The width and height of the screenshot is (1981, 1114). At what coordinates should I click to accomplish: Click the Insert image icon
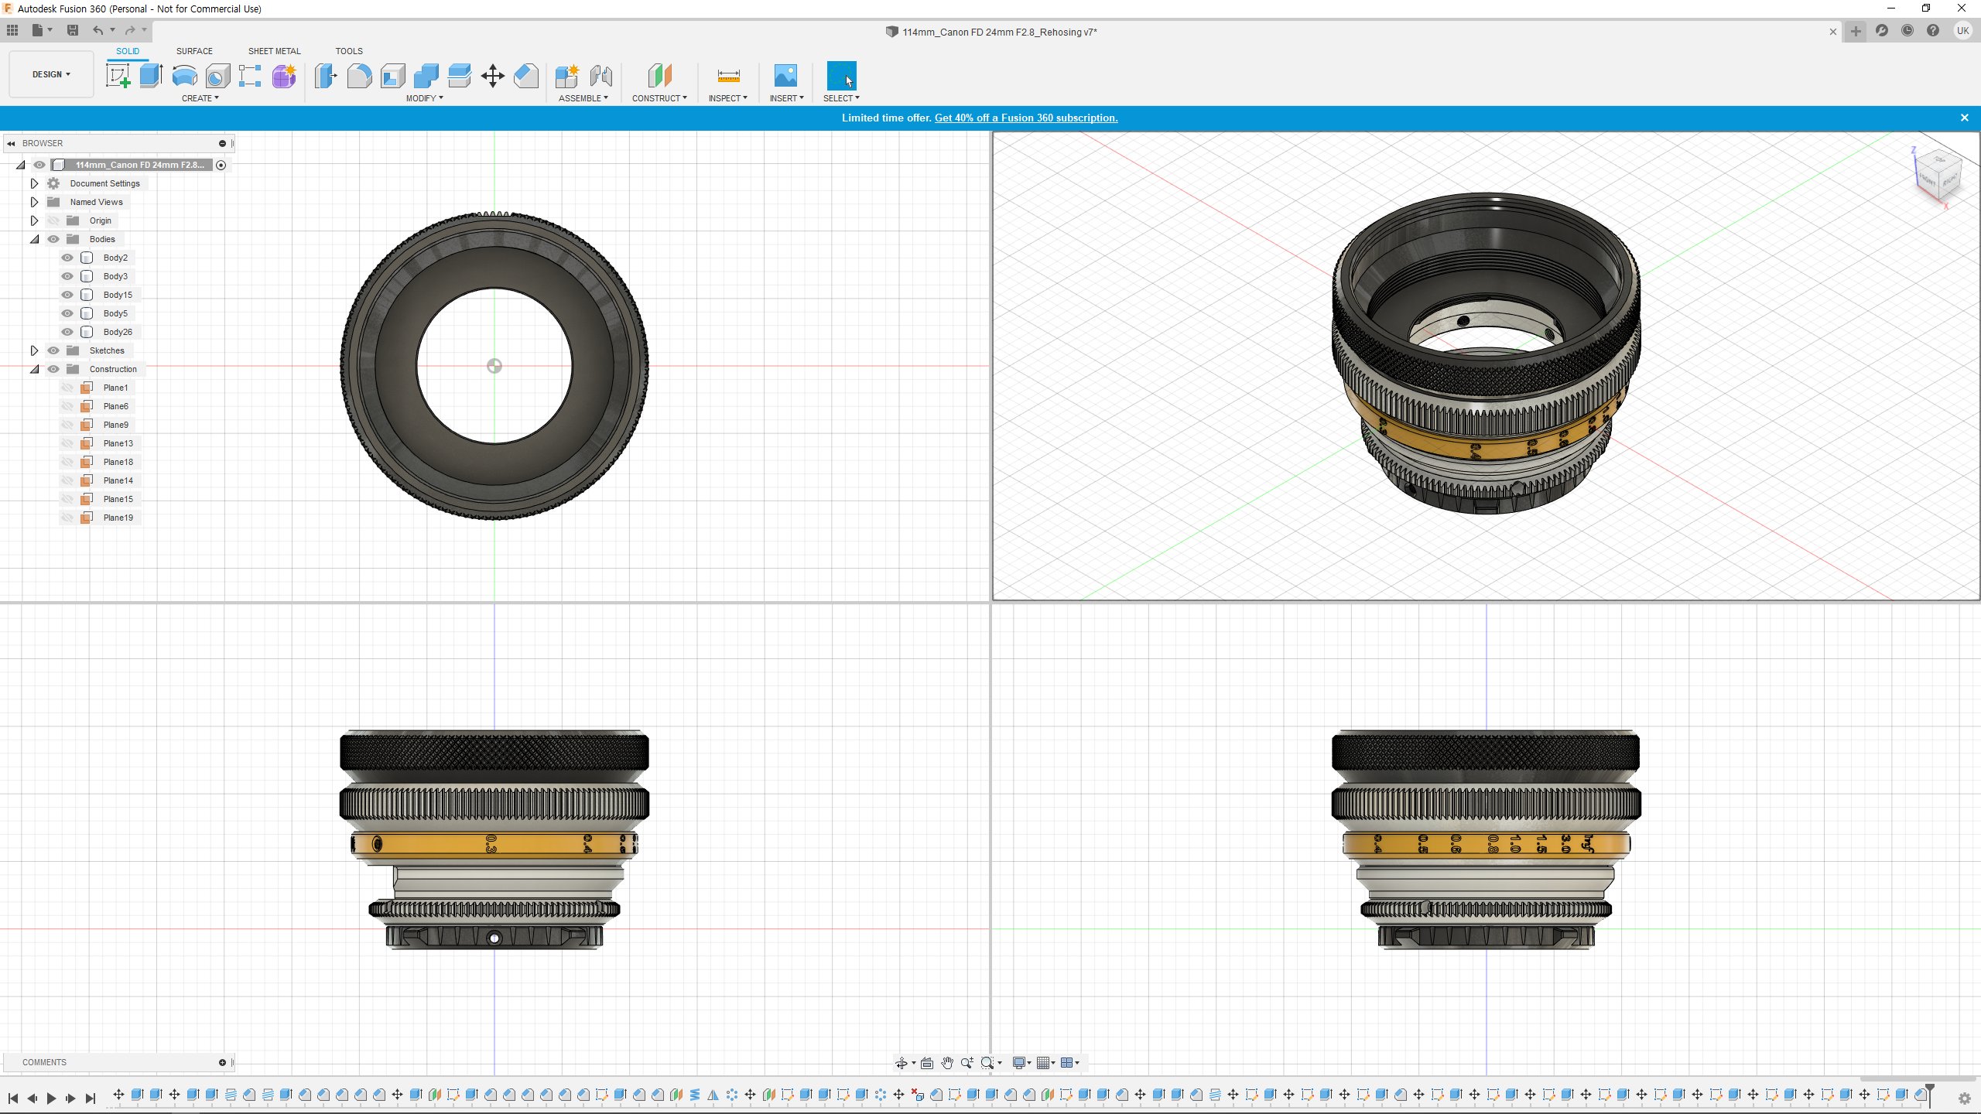point(785,76)
